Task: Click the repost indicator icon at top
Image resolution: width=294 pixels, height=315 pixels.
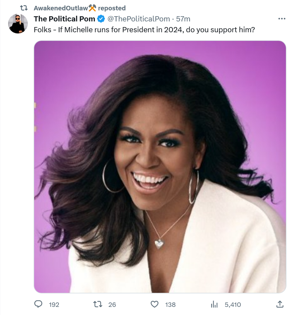Action: pyautogui.click(x=24, y=8)
